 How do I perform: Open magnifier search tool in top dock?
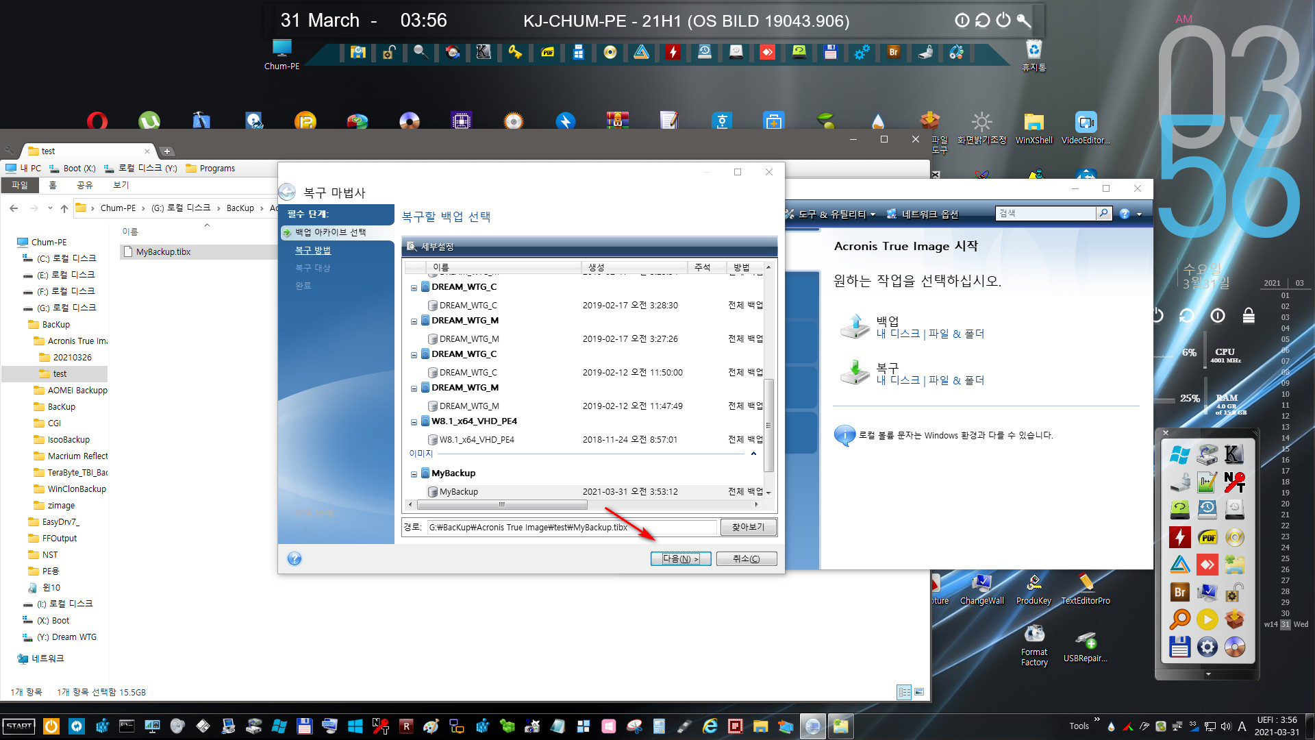click(421, 52)
